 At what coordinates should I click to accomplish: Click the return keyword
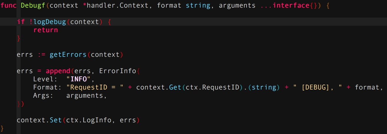[45, 30]
